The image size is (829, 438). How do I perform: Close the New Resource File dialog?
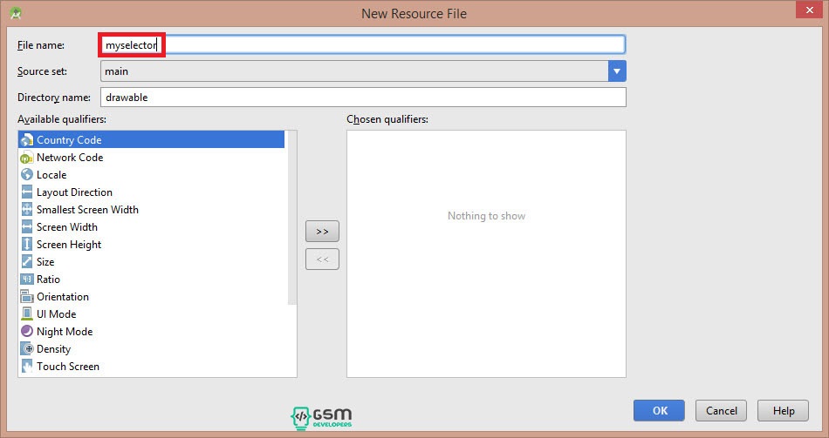tap(810, 10)
